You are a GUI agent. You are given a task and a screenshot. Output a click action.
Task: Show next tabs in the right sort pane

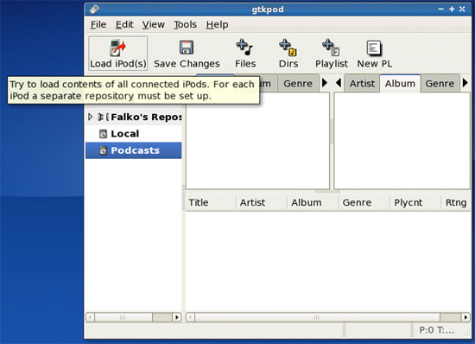(x=465, y=83)
